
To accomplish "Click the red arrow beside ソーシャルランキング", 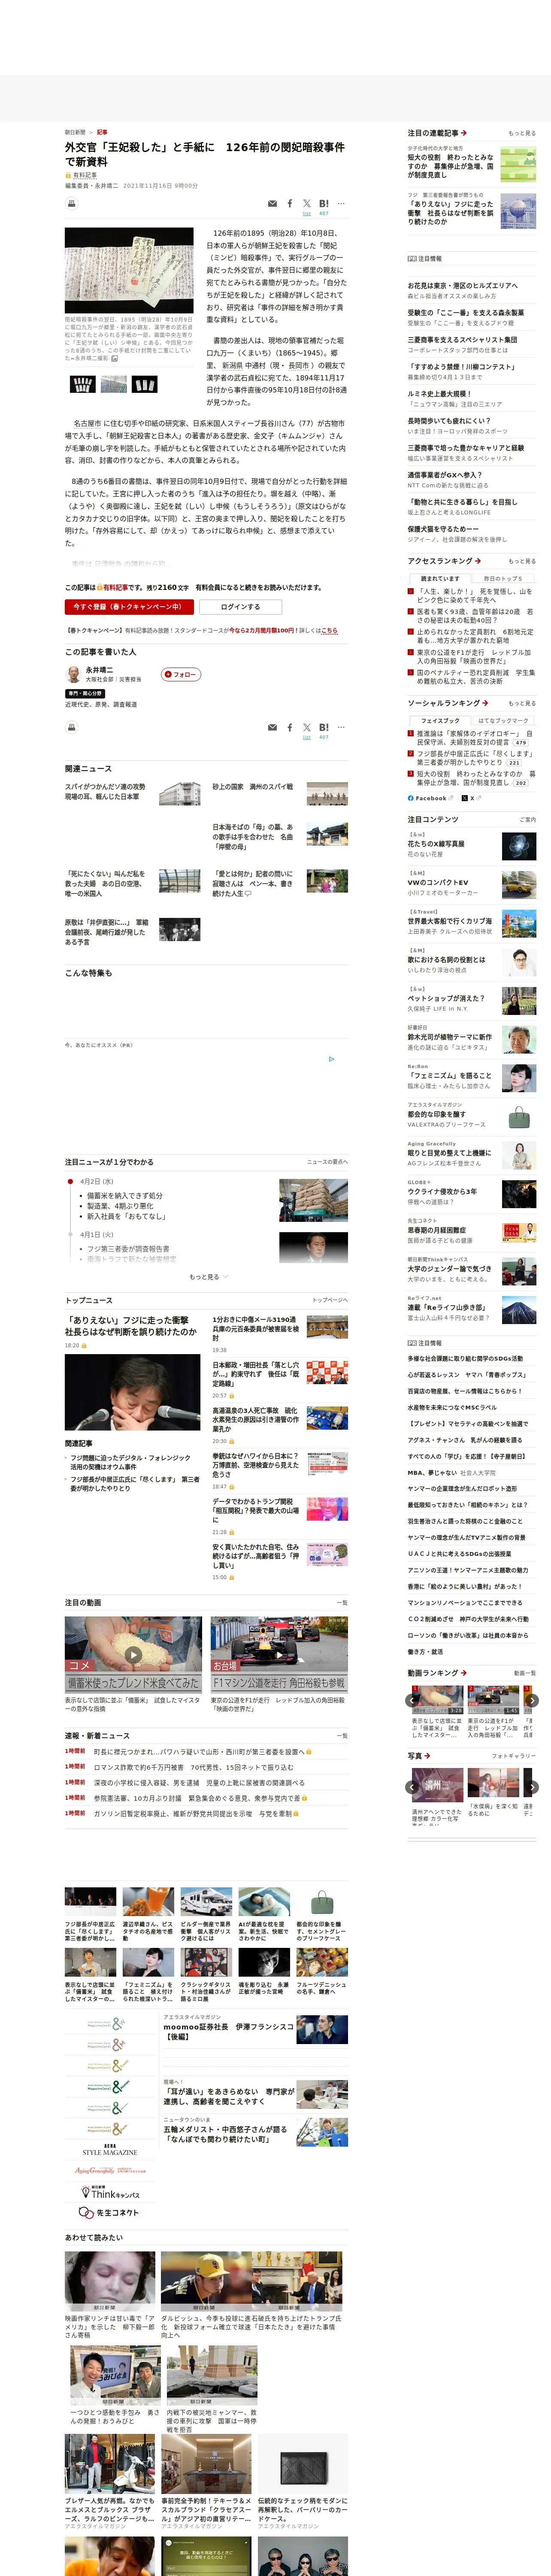I will coord(485,703).
